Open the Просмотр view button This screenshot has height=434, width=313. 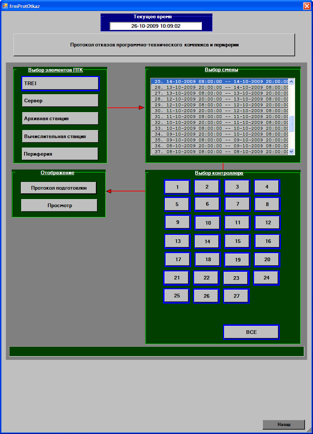59,205
